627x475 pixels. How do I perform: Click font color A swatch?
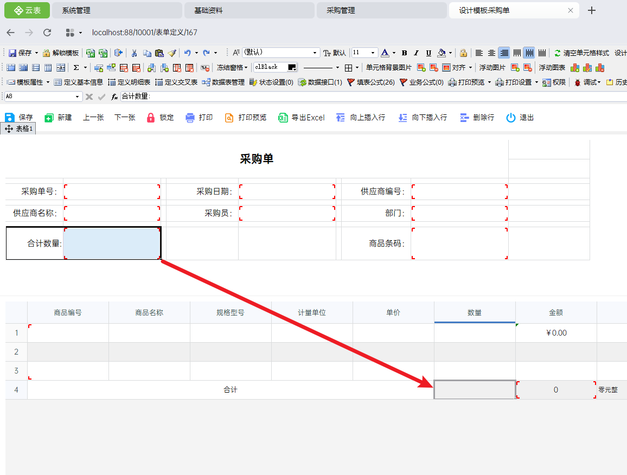[x=385, y=53]
